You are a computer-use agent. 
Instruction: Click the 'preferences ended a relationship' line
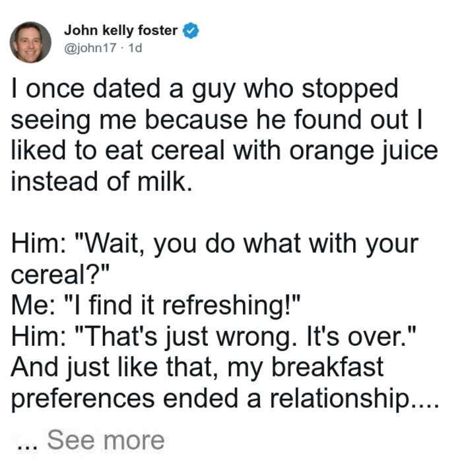coord(225,399)
